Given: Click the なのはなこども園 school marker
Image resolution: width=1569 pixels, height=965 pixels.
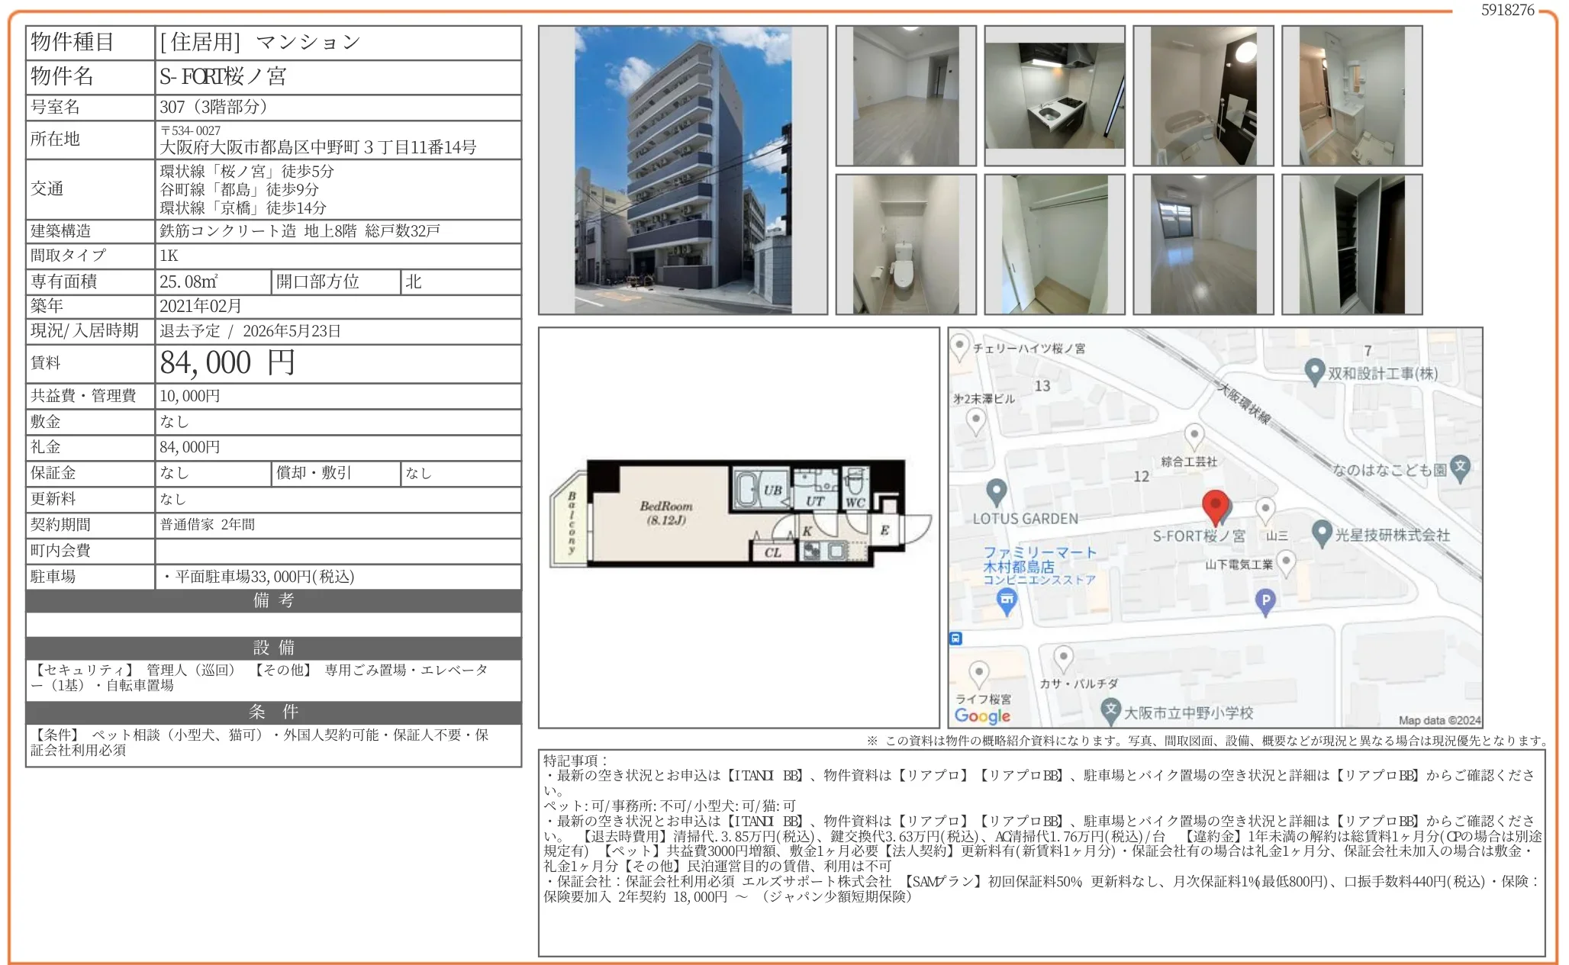Looking at the screenshot, I should pos(1459,468).
